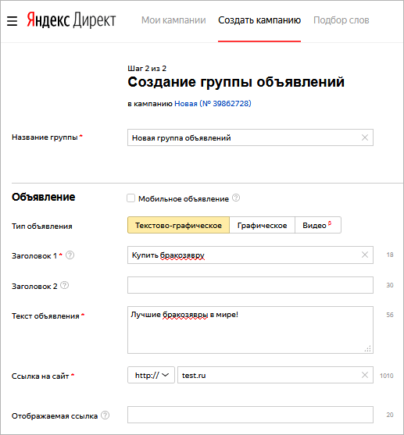Switch to Создать кампанию tab
The image size is (404, 435).
point(259,20)
